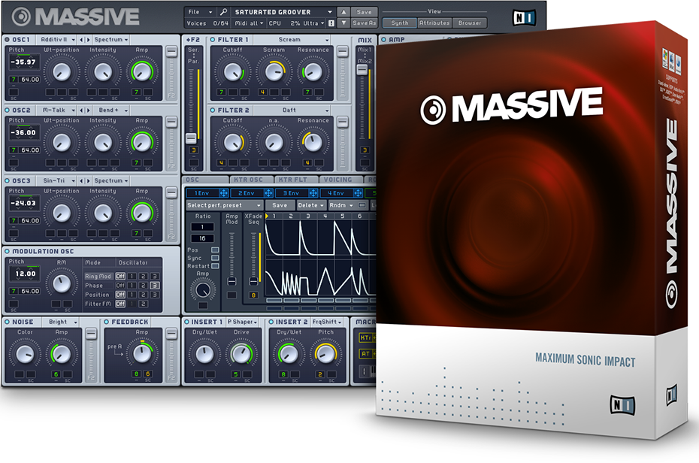
Task: Open the performer Delete menu button
Action: (310, 205)
